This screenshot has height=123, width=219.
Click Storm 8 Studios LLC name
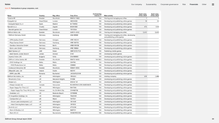click(x=16, y=110)
